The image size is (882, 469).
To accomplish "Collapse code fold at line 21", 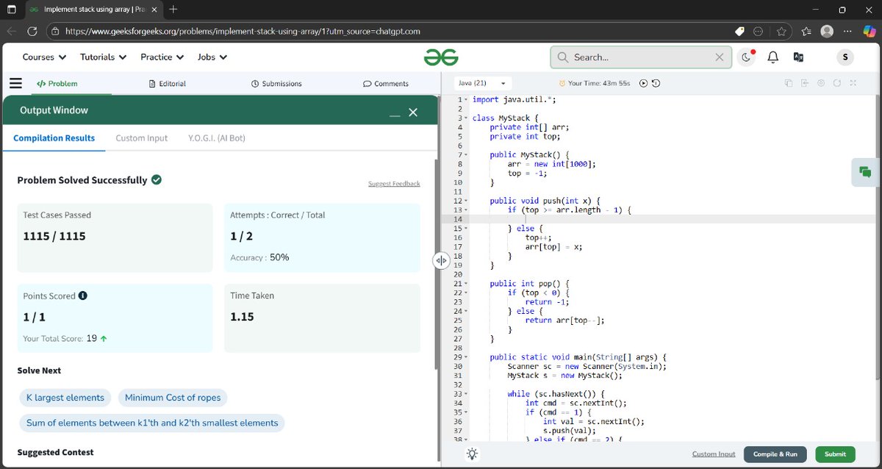I will 466,284.
